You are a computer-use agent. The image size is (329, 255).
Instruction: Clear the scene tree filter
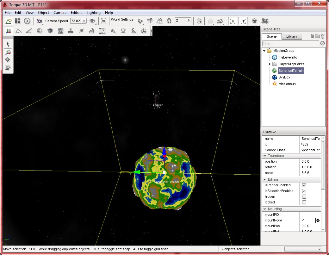tap(322, 43)
